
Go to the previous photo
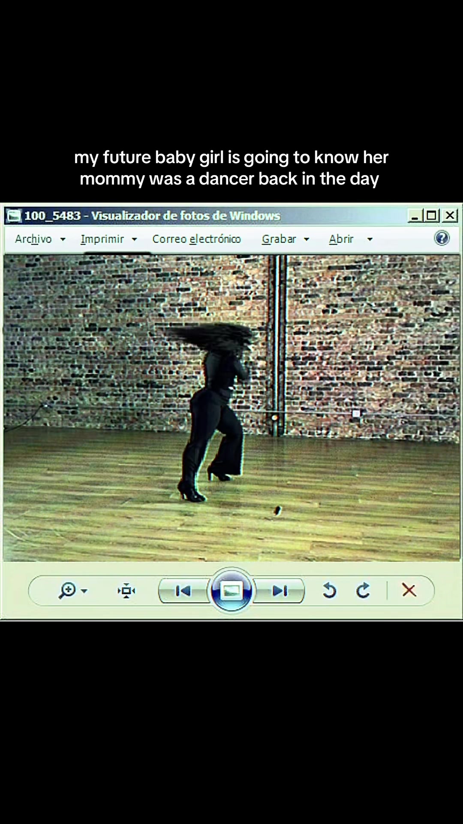pyautogui.click(x=183, y=591)
